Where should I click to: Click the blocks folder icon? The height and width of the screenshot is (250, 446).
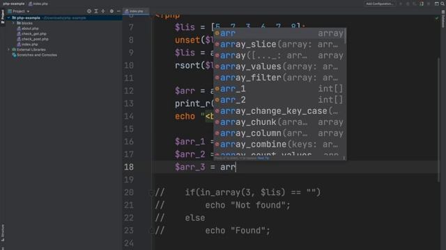[x=19, y=23]
